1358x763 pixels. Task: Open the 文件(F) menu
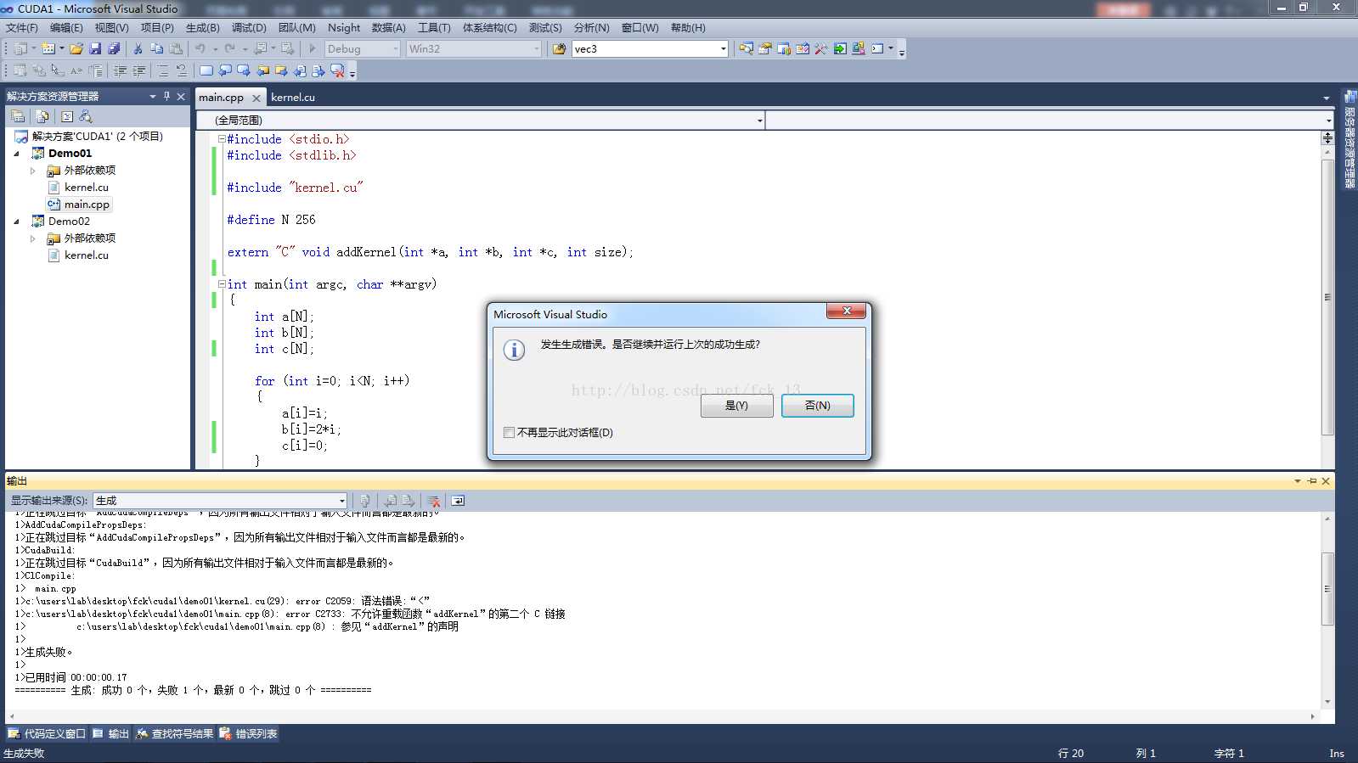coord(22,28)
